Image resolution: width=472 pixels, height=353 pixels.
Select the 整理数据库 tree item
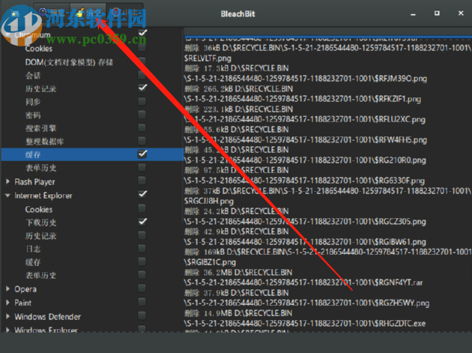coord(44,142)
